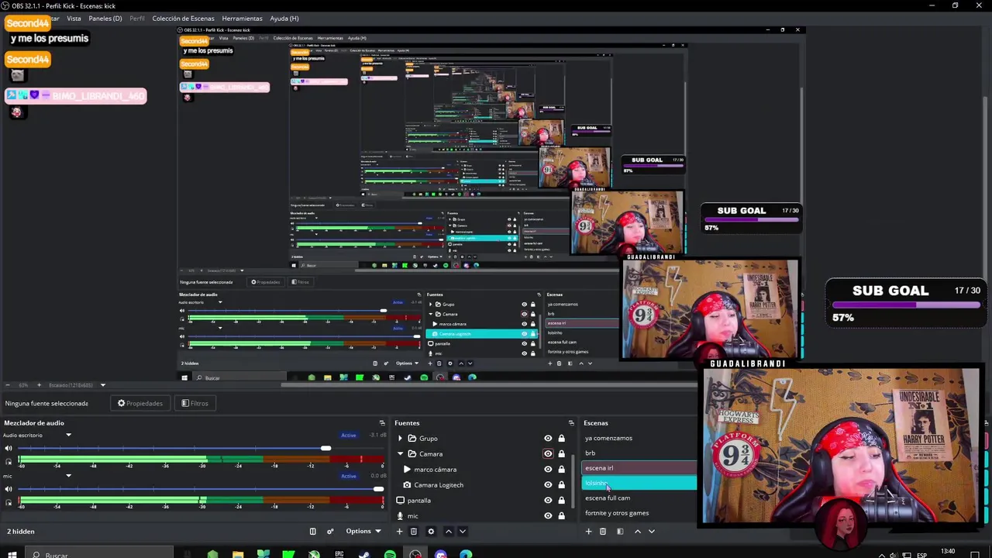This screenshot has height=558, width=992.
Task: Collapse the Camara source group
Action: 400,454
